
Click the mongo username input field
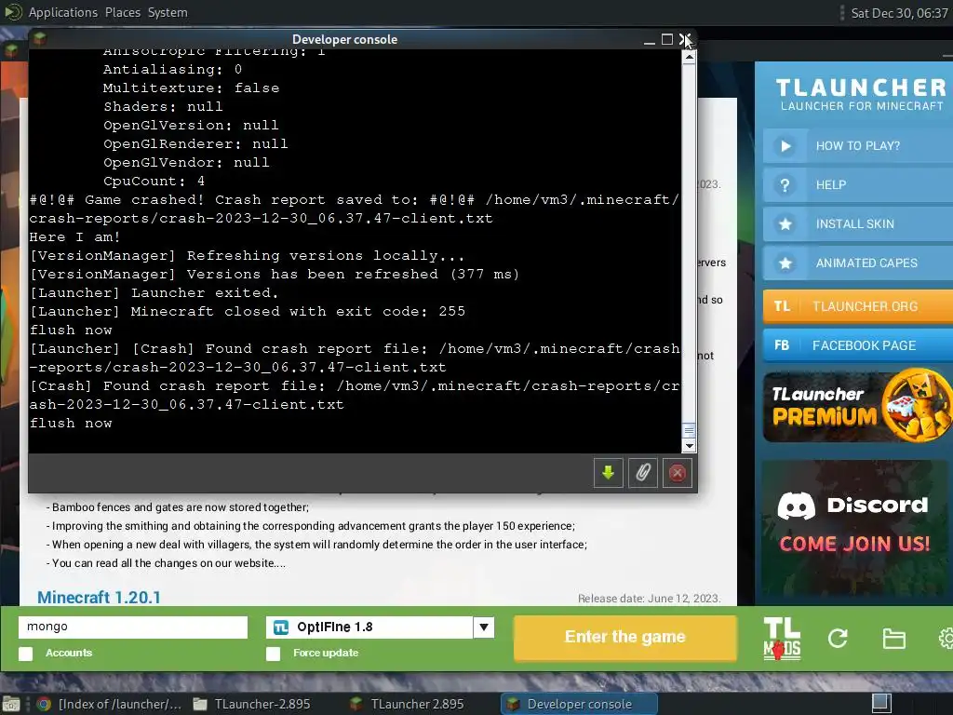[x=133, y=627]
